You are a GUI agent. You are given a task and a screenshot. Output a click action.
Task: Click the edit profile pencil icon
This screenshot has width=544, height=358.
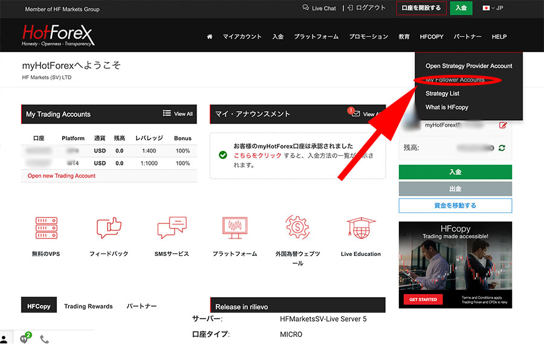click(x=503, y=125)
